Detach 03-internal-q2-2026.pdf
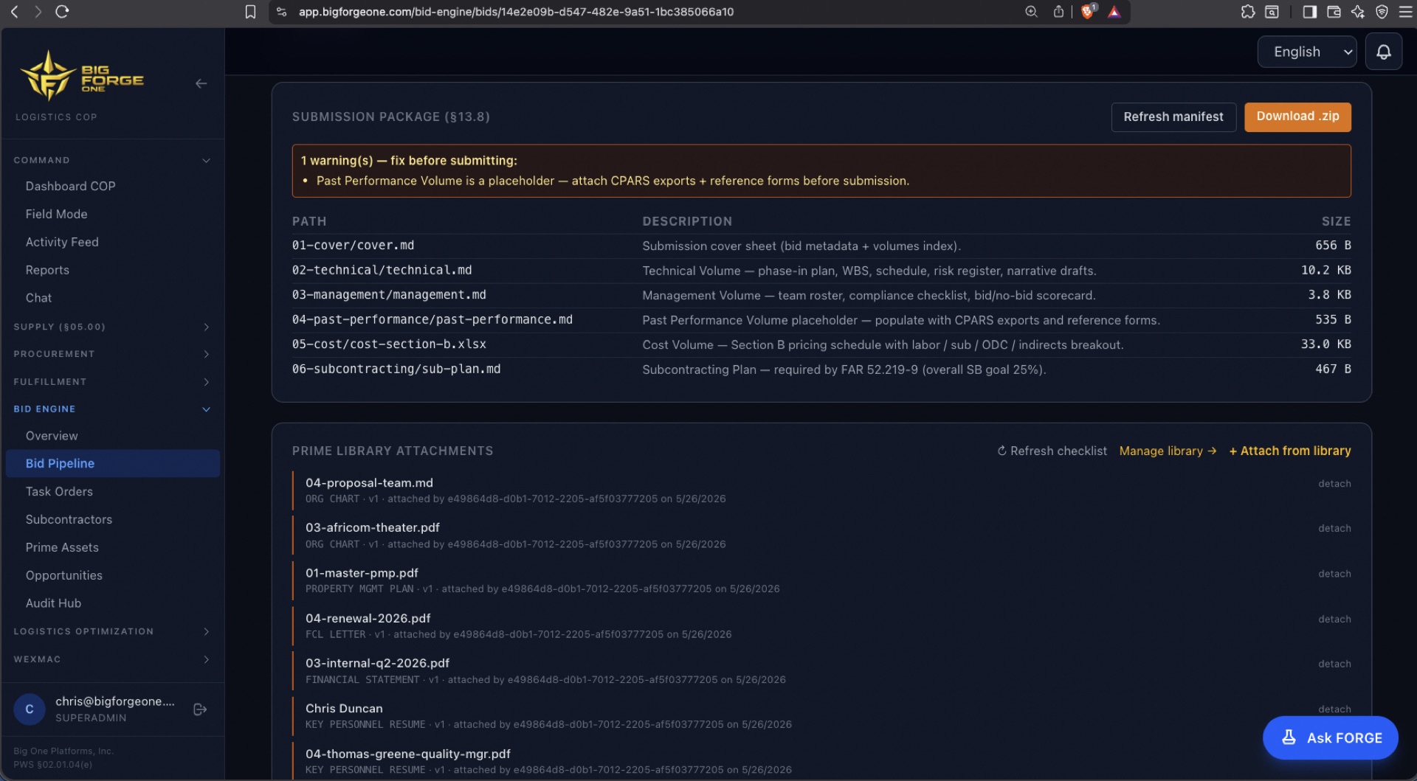The height and width of the screenshot is (781, 1417). click(x=1334, y=664)
